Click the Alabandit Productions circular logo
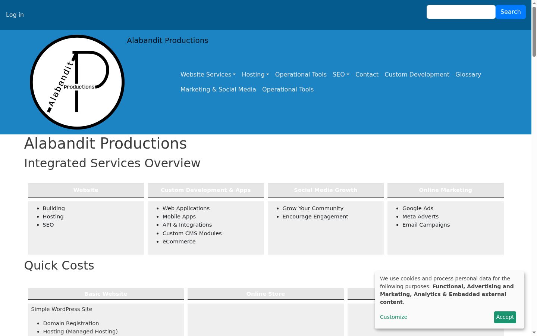 click(x=77, y=82)
